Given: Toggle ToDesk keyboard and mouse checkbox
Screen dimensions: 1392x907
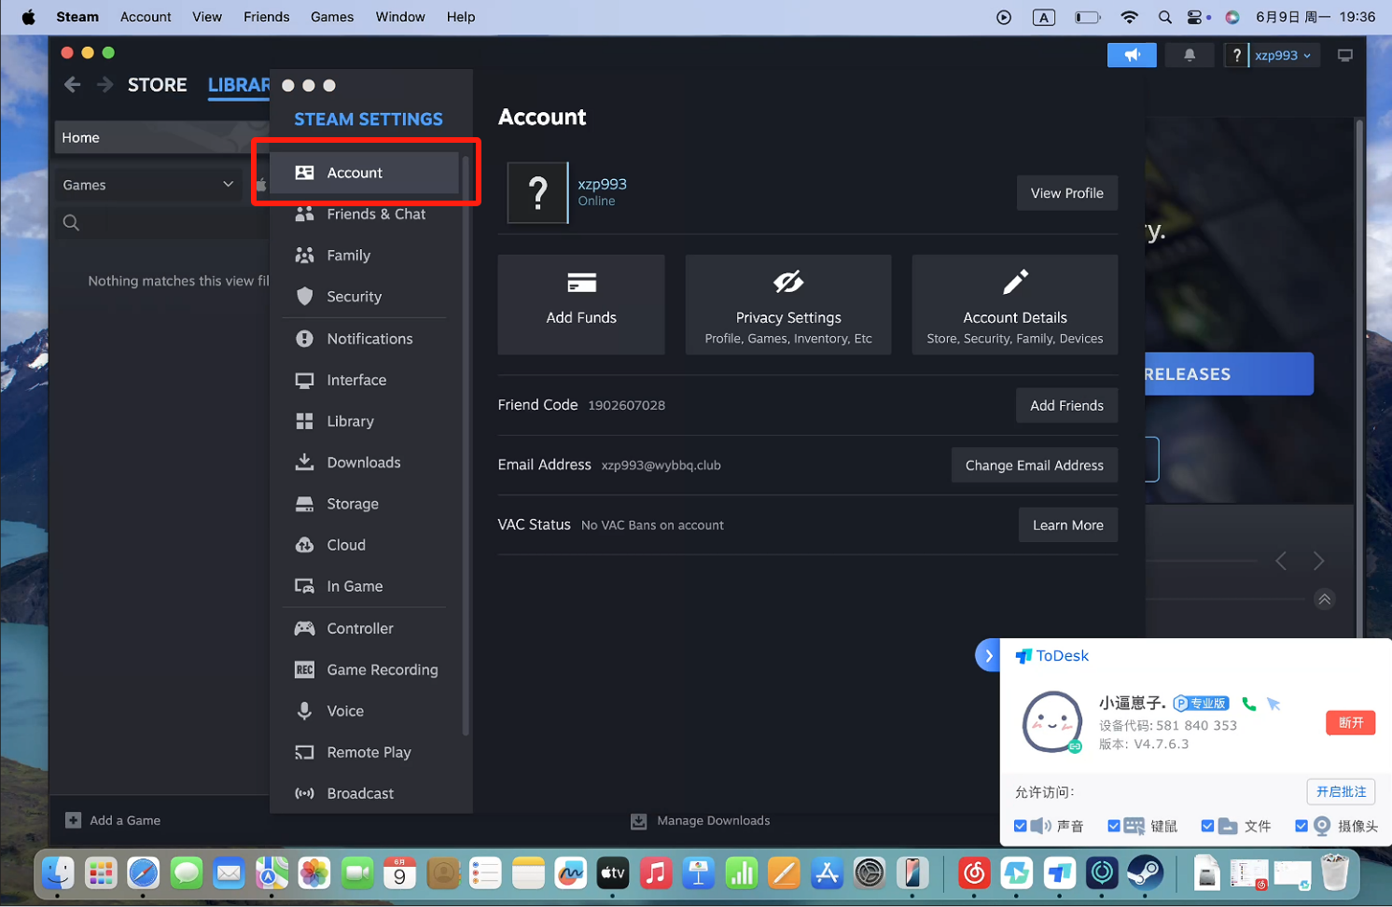Looking at the screenshot, I should [1114, 826].
